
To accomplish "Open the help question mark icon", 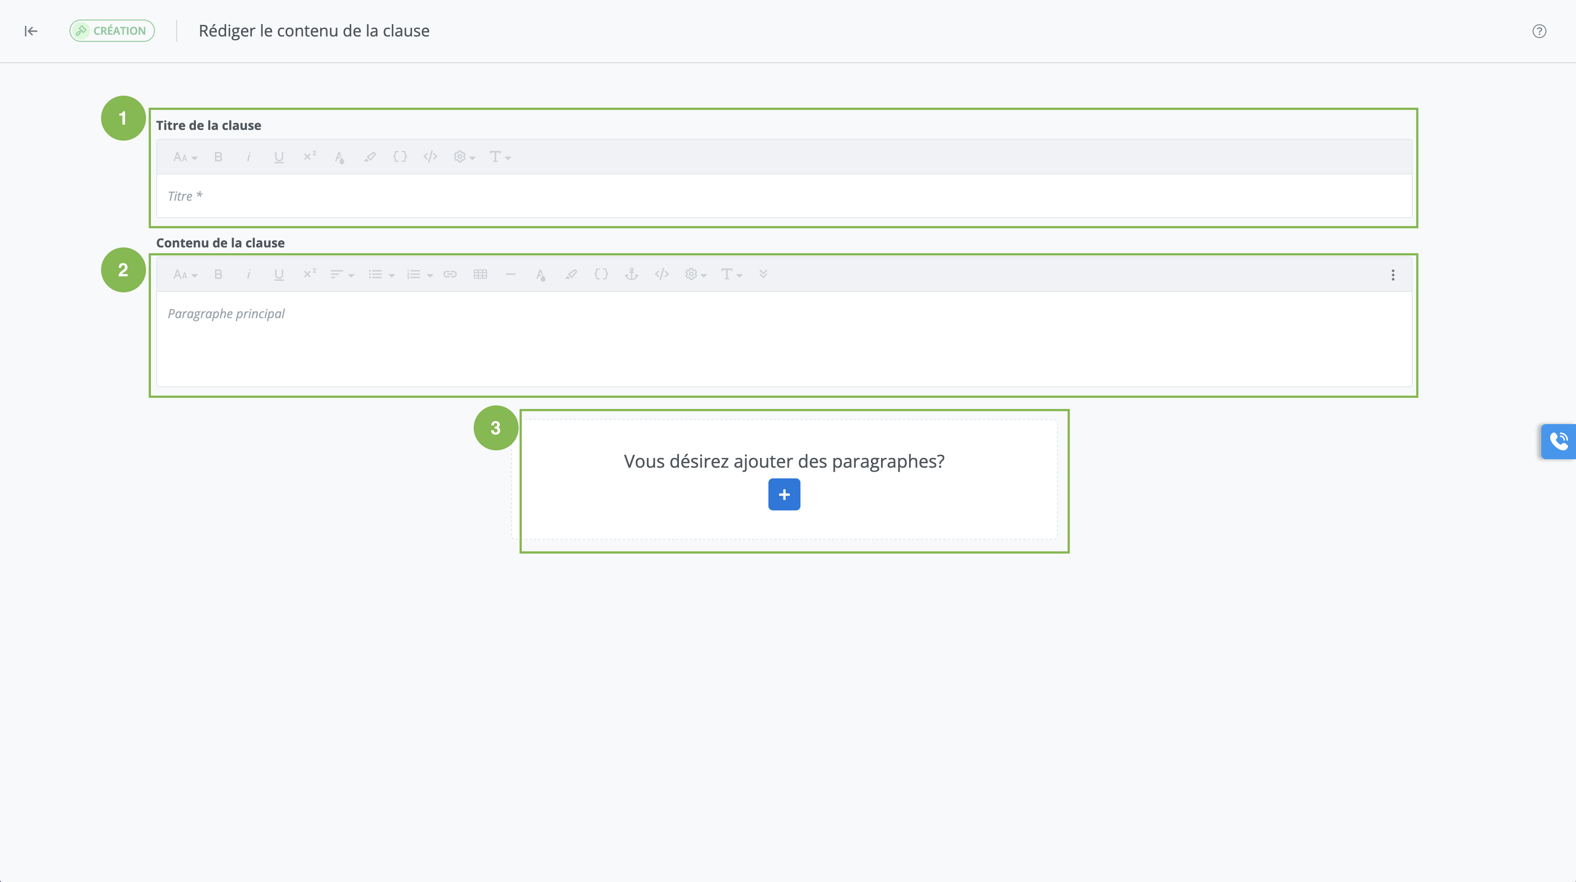I will pyautogui.click(x=1539, y=31).
